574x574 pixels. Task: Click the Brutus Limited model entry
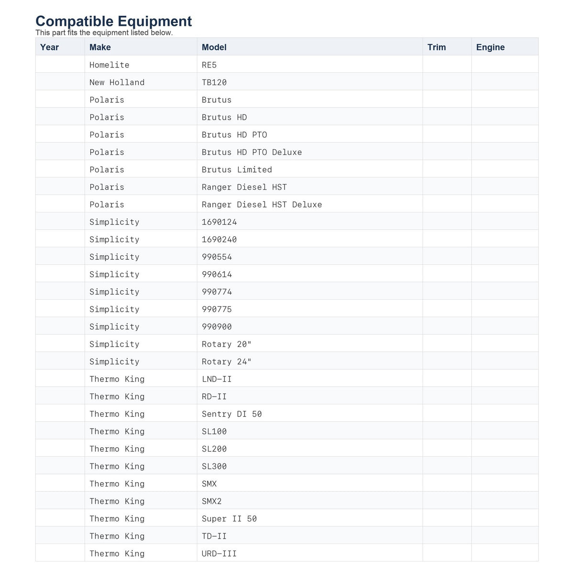(237, 170)
